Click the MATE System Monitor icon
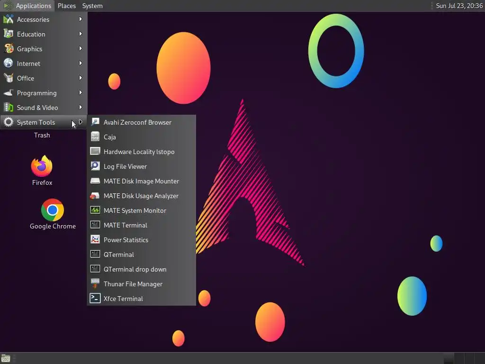This screenshot has height=364, width=485. click(x=95, y=210)
